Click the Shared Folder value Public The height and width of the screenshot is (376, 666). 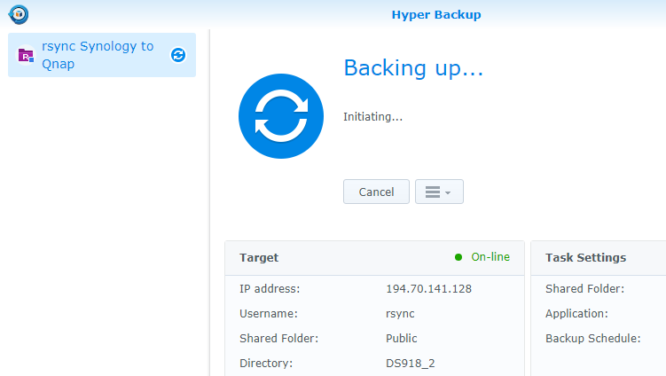click(x=402, y=339)
